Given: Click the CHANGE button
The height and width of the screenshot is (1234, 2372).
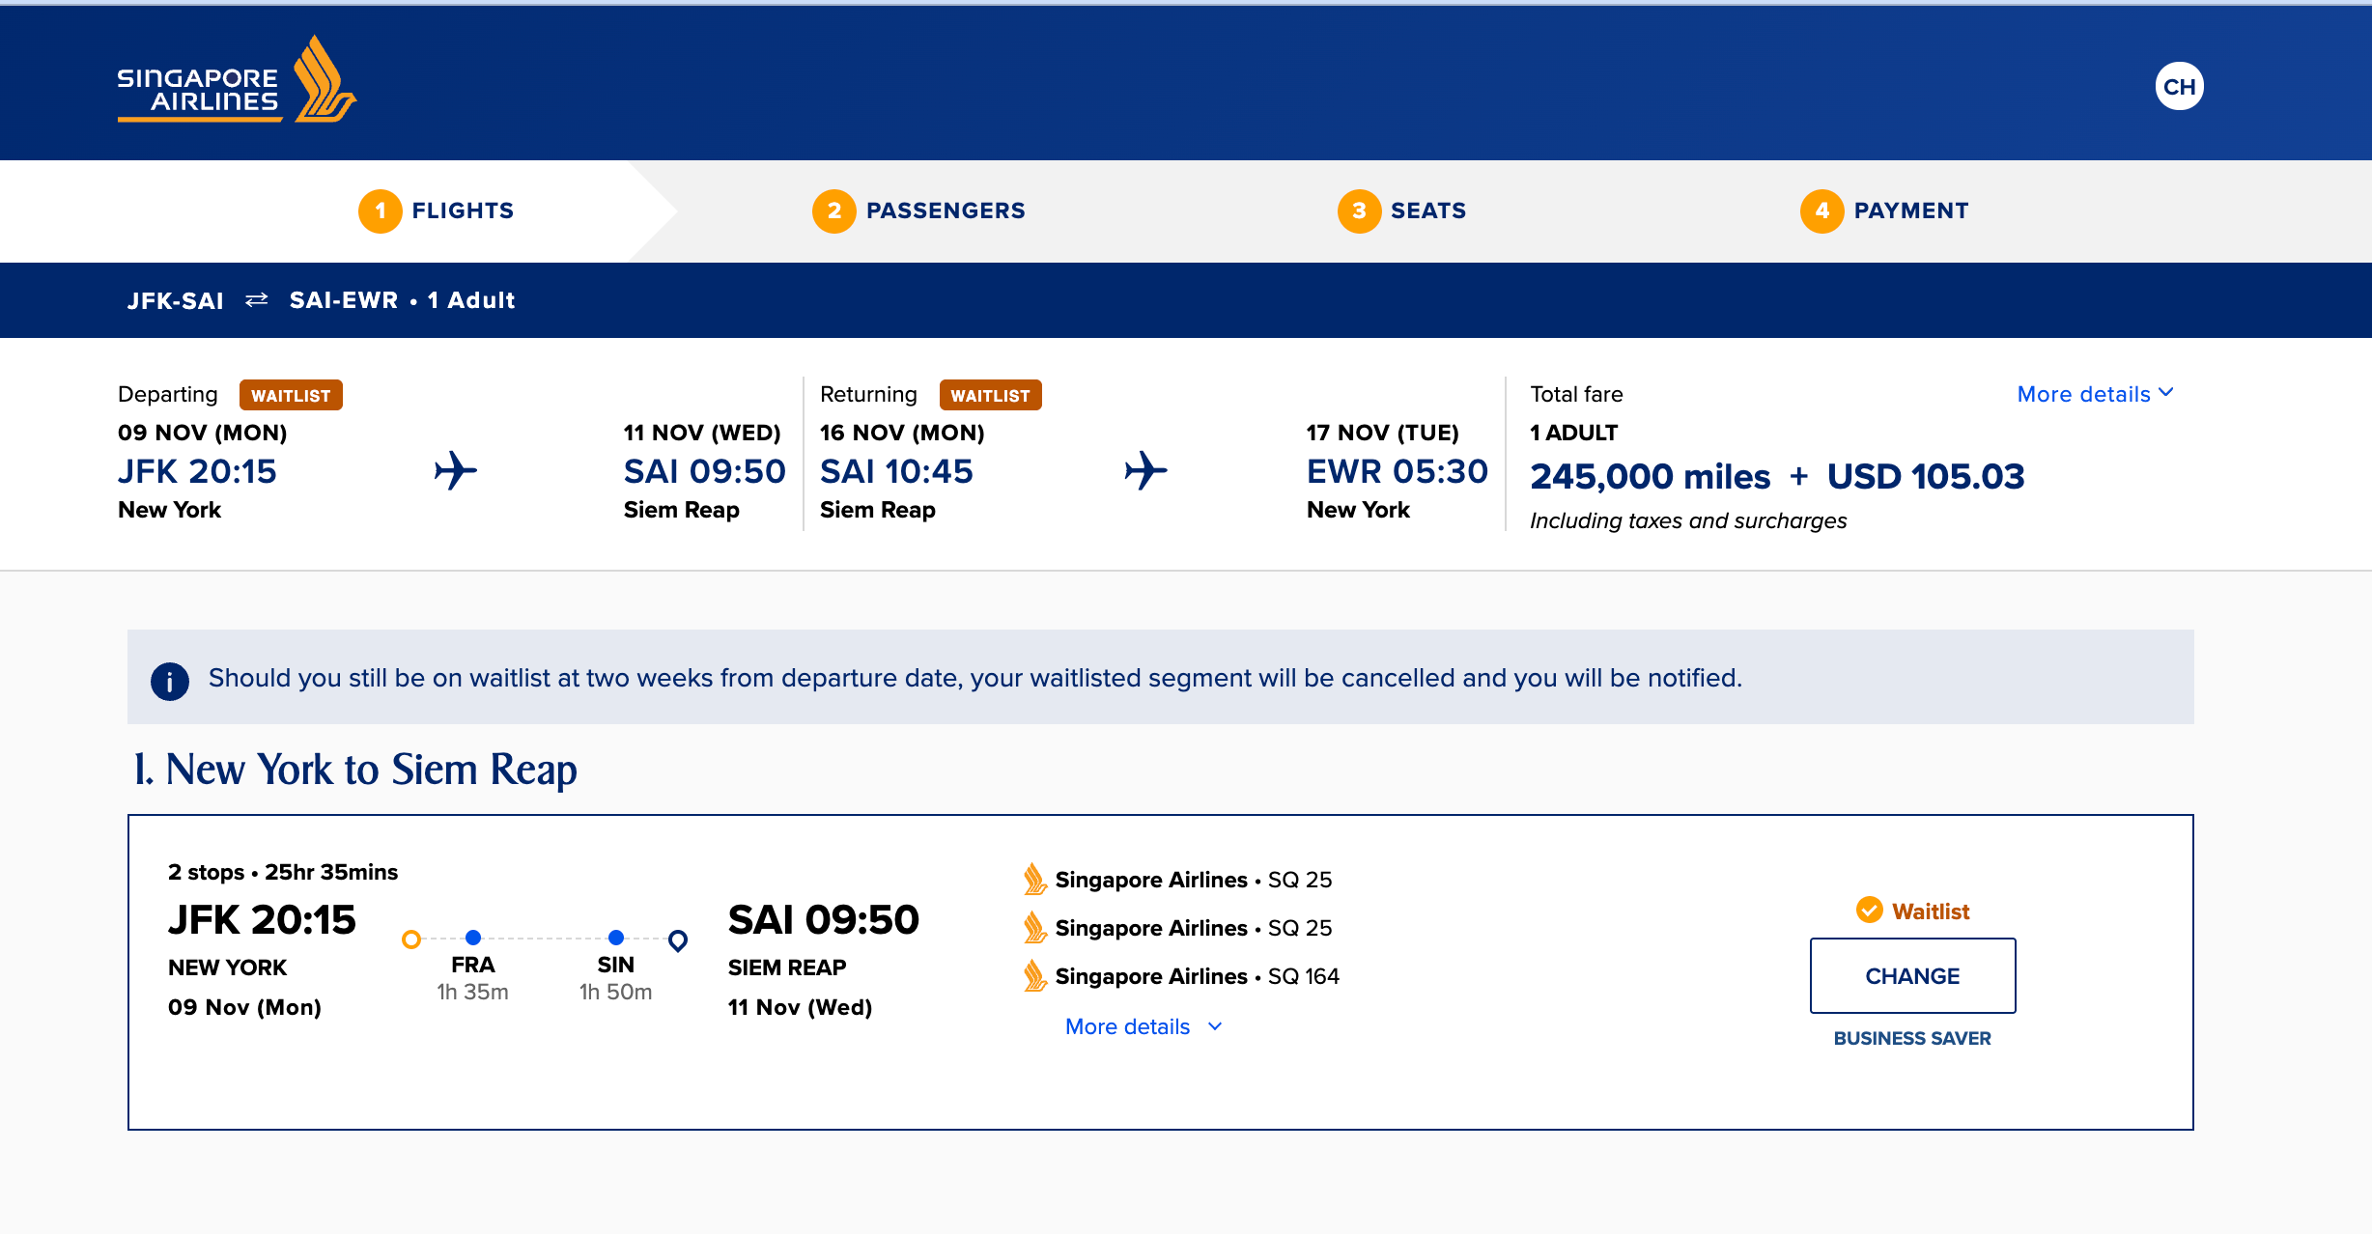Looking at the screenshot, I should pyautogui.click(x=1912, y=975).
